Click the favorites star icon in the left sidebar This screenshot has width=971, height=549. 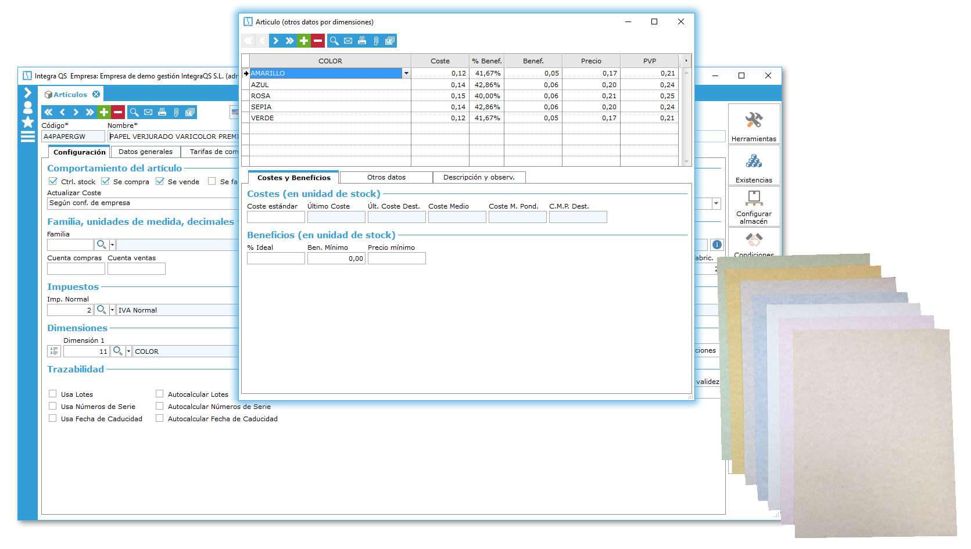pos(27,122)
